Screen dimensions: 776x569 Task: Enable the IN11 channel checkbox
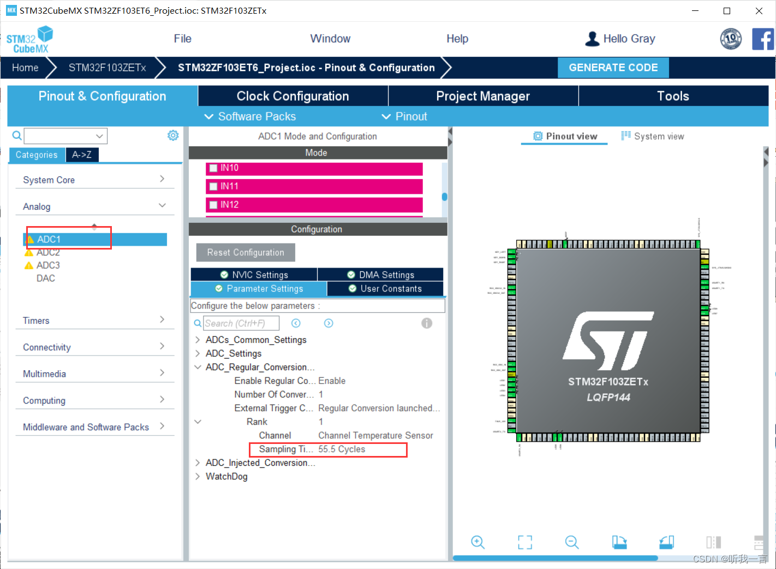[x=214, y=187]
